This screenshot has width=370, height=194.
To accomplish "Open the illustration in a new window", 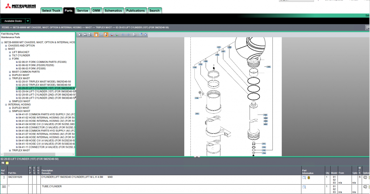I will (141, 35).
